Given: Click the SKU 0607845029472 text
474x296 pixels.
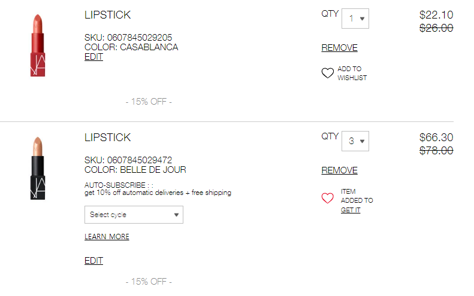Looking at the screenshot, I should (x=128, y=160).
